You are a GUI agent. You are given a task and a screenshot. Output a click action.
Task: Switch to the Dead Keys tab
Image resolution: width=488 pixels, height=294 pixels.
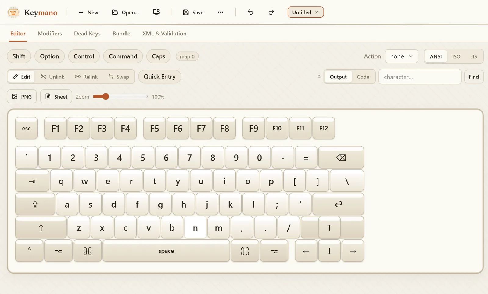[87, 34]
